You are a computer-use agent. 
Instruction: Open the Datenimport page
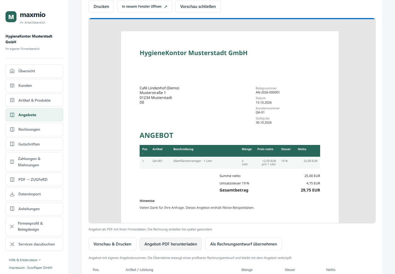point(34,194)
